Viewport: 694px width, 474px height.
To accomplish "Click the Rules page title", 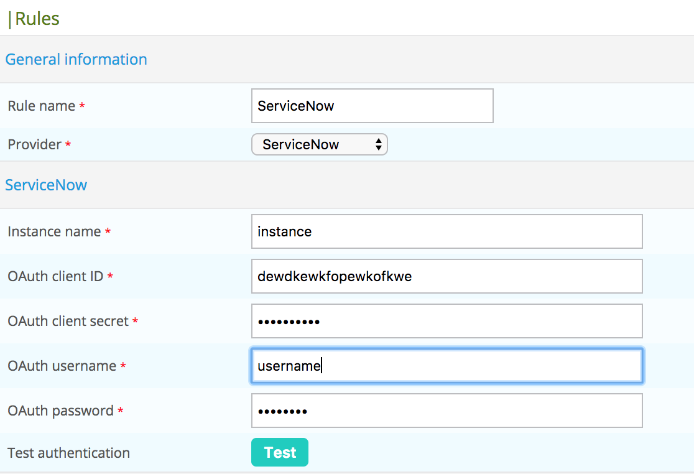I will pyautogui.click(x=37, y=19).
